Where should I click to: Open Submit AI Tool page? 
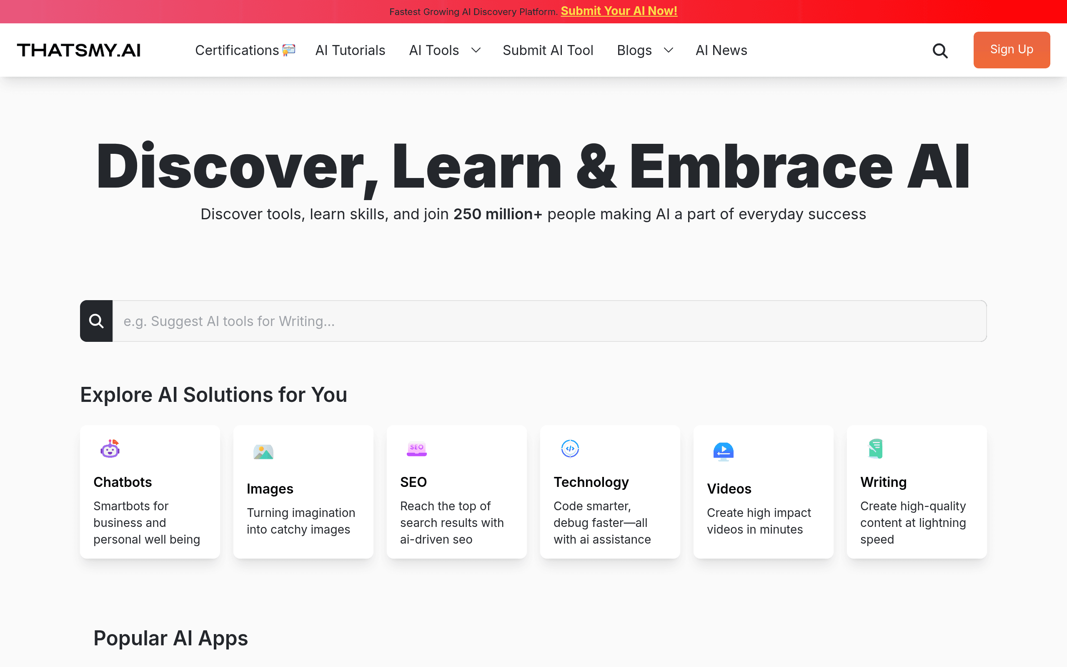pos(548,50)
